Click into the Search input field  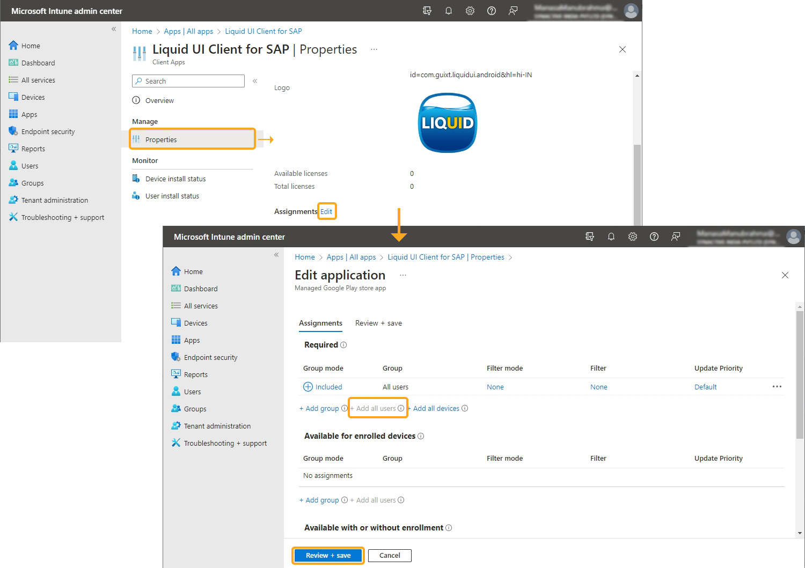click(192, 81)
